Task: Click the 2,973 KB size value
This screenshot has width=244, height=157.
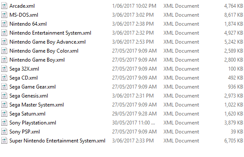Action: (x=234, y=96)
